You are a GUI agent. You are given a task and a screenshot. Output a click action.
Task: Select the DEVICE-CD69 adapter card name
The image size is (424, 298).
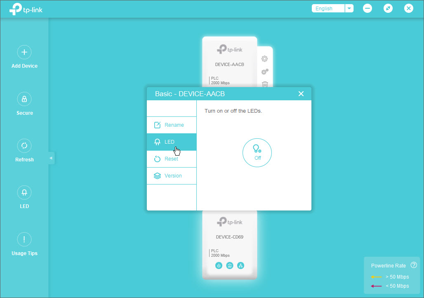click(x=230, y=237)
